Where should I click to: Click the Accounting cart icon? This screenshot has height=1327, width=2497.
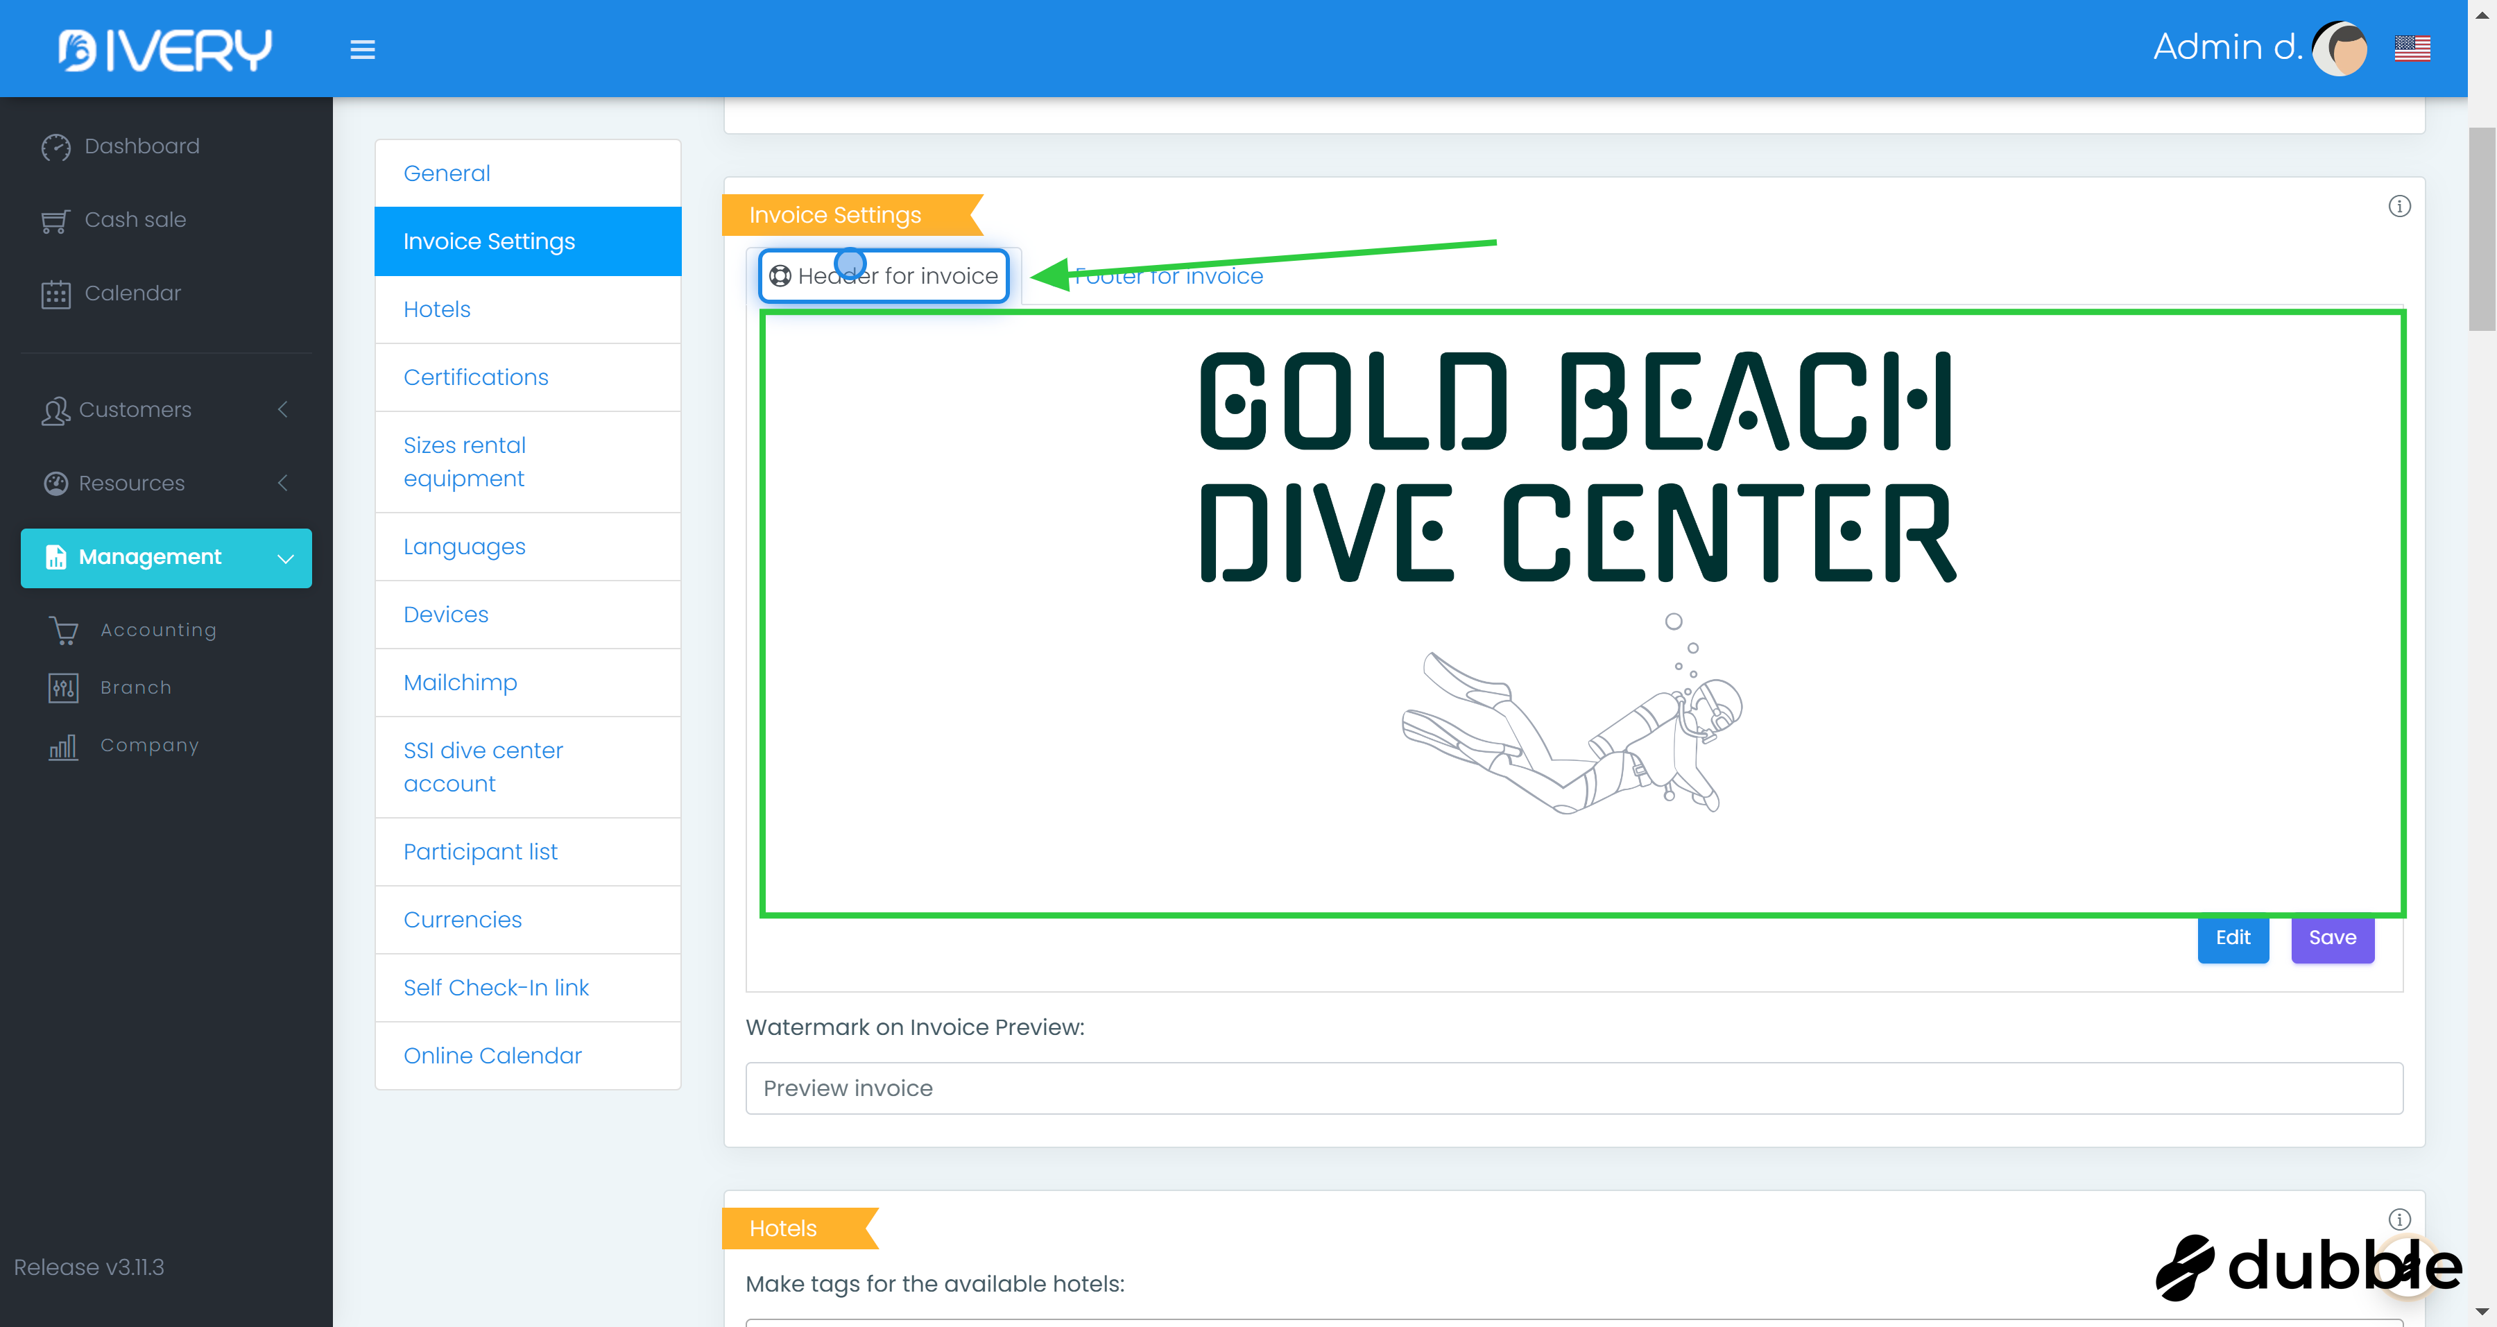64,631
